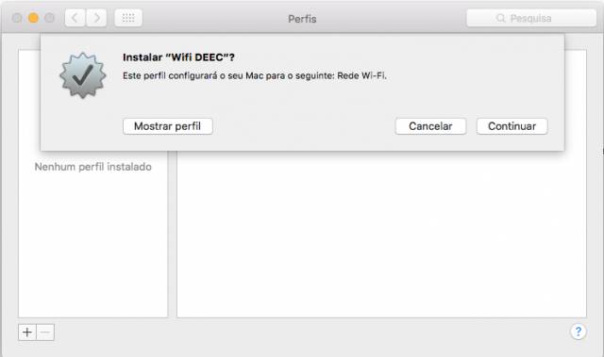Go back with the left chevron button

75,18
